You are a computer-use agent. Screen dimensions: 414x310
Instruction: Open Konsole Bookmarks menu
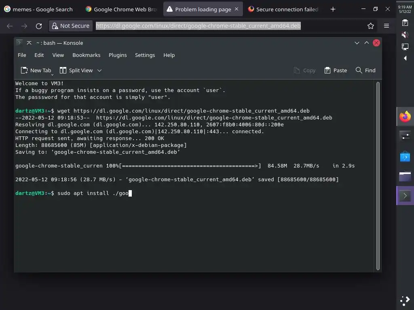point(87,55)
